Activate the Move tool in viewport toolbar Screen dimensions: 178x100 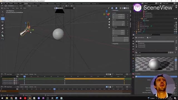(x=3, y=19)
